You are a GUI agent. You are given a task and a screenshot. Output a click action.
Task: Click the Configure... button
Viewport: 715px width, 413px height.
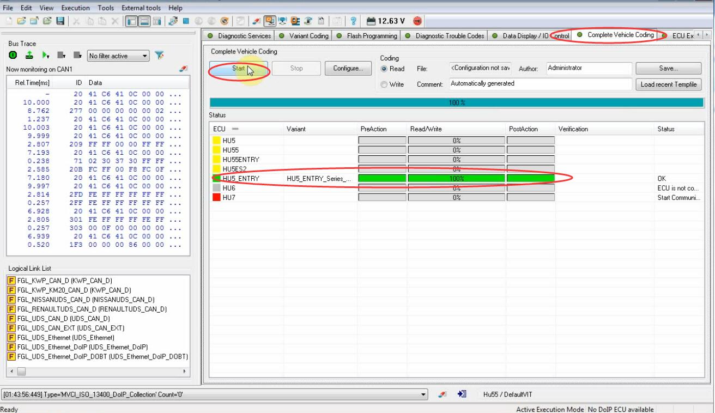(x=348, y=69)
